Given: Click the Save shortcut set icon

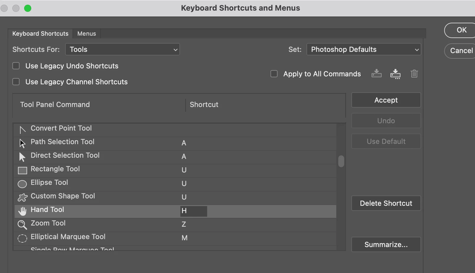Looking at the screenshot, I should (376, 73).
